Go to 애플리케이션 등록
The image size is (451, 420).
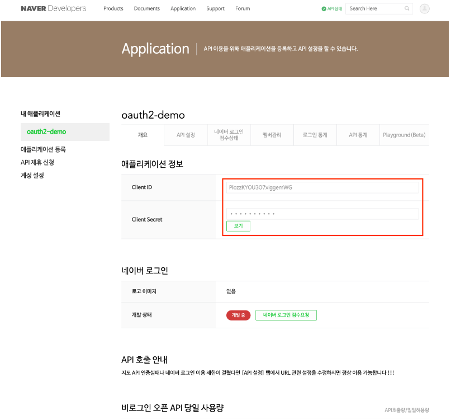click(43, 149)
